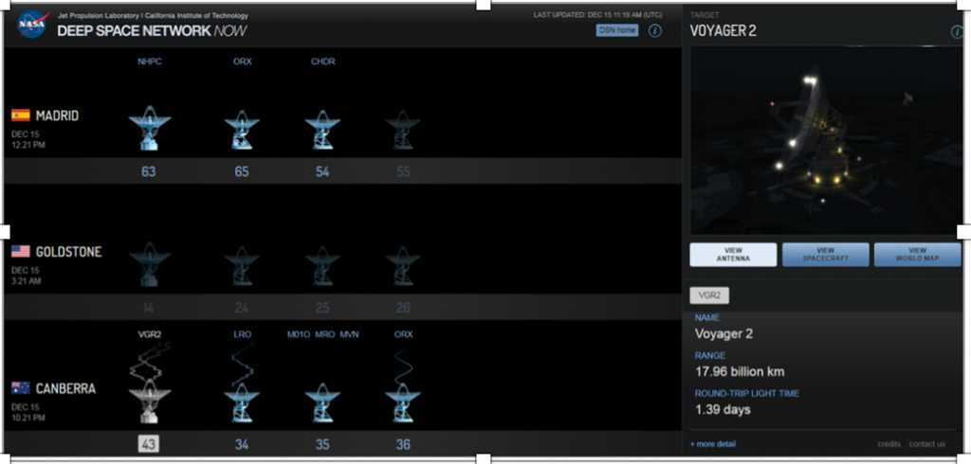Open the contact us link
971x464 pixels.
(x=927, y=443)
